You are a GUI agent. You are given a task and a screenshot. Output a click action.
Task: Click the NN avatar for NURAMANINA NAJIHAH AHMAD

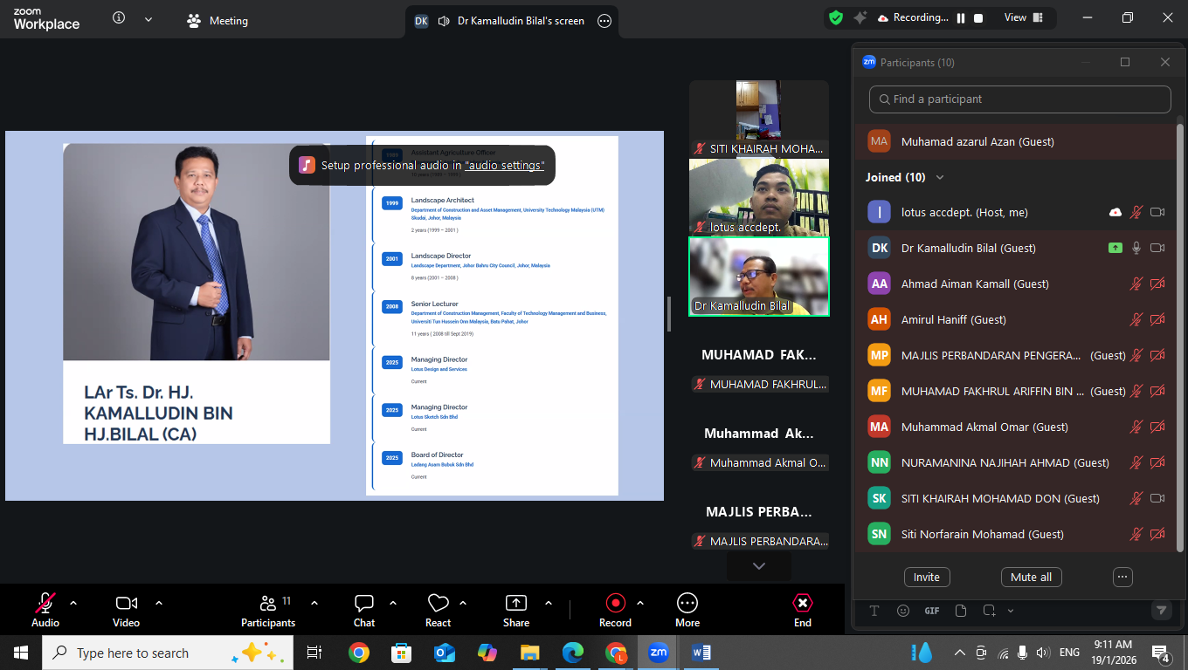(x=879, y=462)
